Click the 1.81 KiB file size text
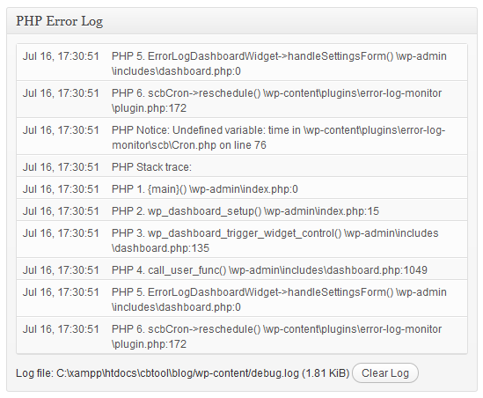483x398 pixels. coord(326,373)
